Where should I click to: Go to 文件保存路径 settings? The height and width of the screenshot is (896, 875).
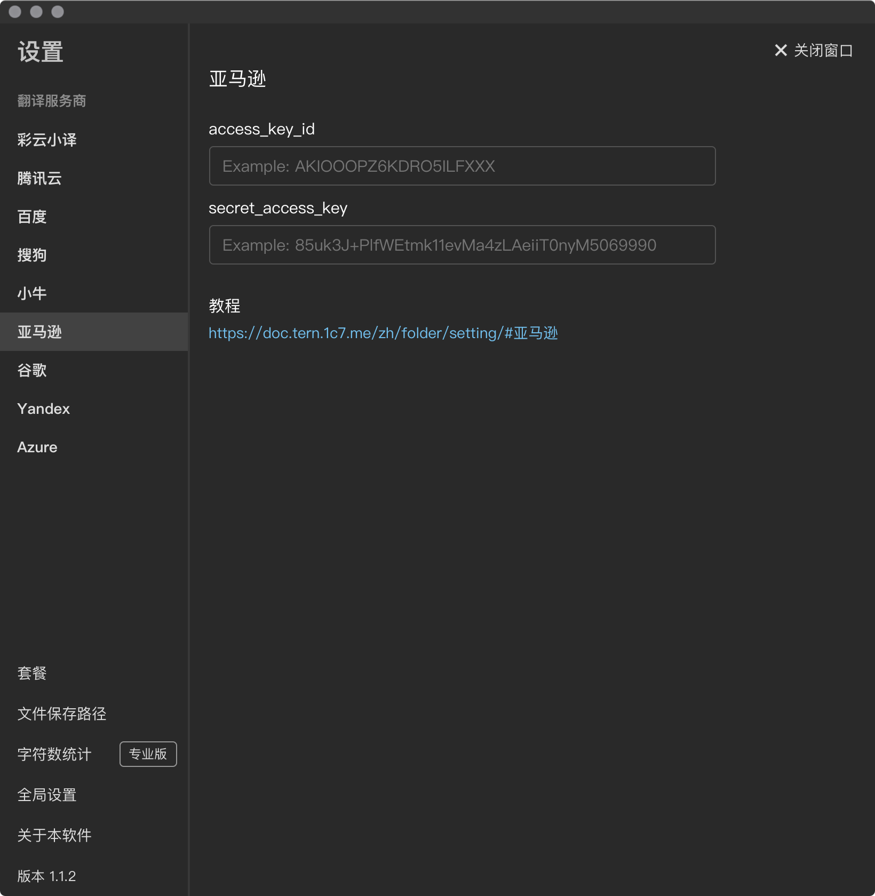point(62,714)
